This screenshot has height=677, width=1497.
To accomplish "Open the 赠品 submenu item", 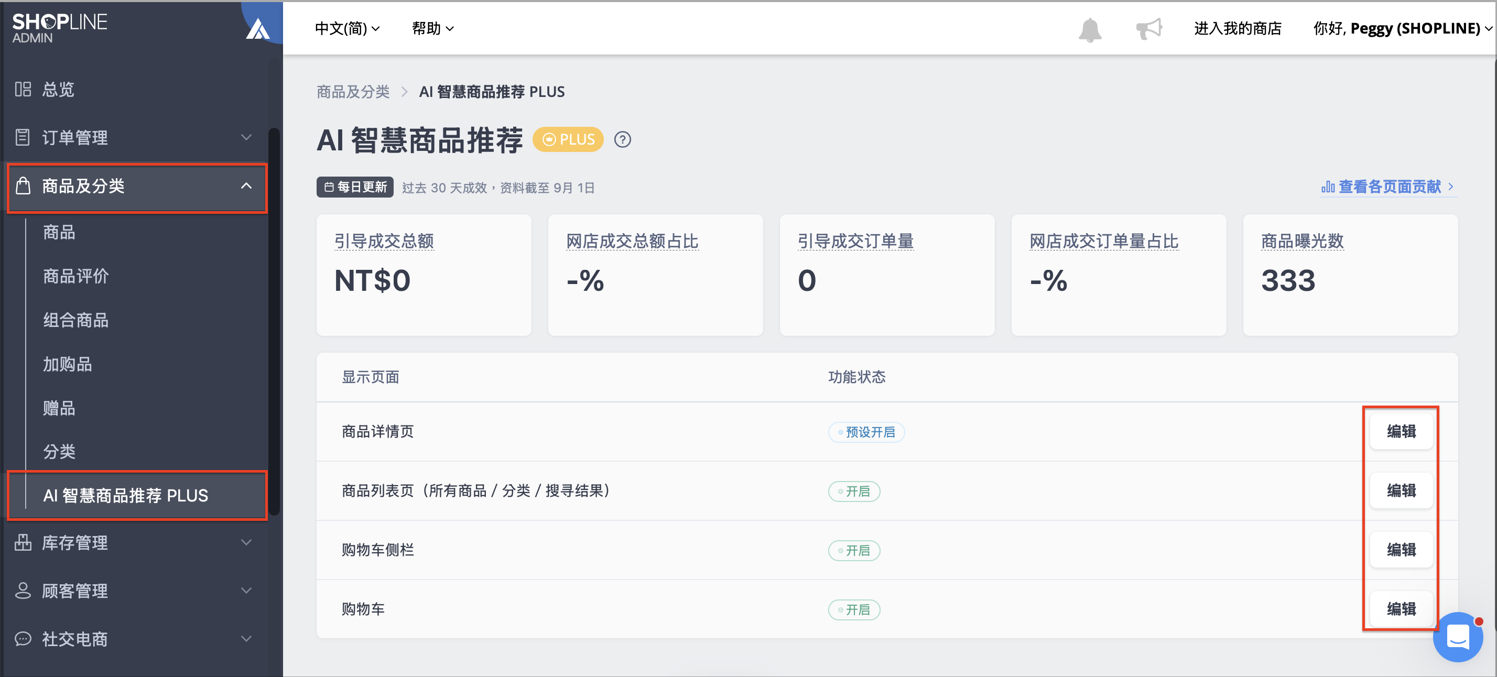I will click(59, 408).
